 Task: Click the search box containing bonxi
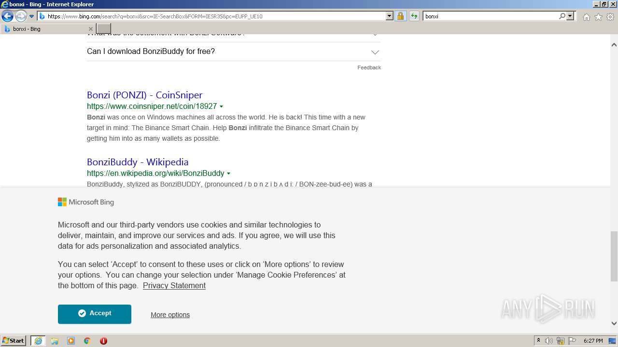point(490,16)
